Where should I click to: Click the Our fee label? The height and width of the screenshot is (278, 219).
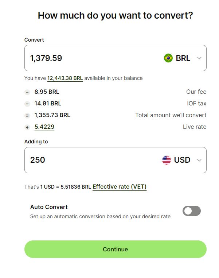tap(196, 92)
